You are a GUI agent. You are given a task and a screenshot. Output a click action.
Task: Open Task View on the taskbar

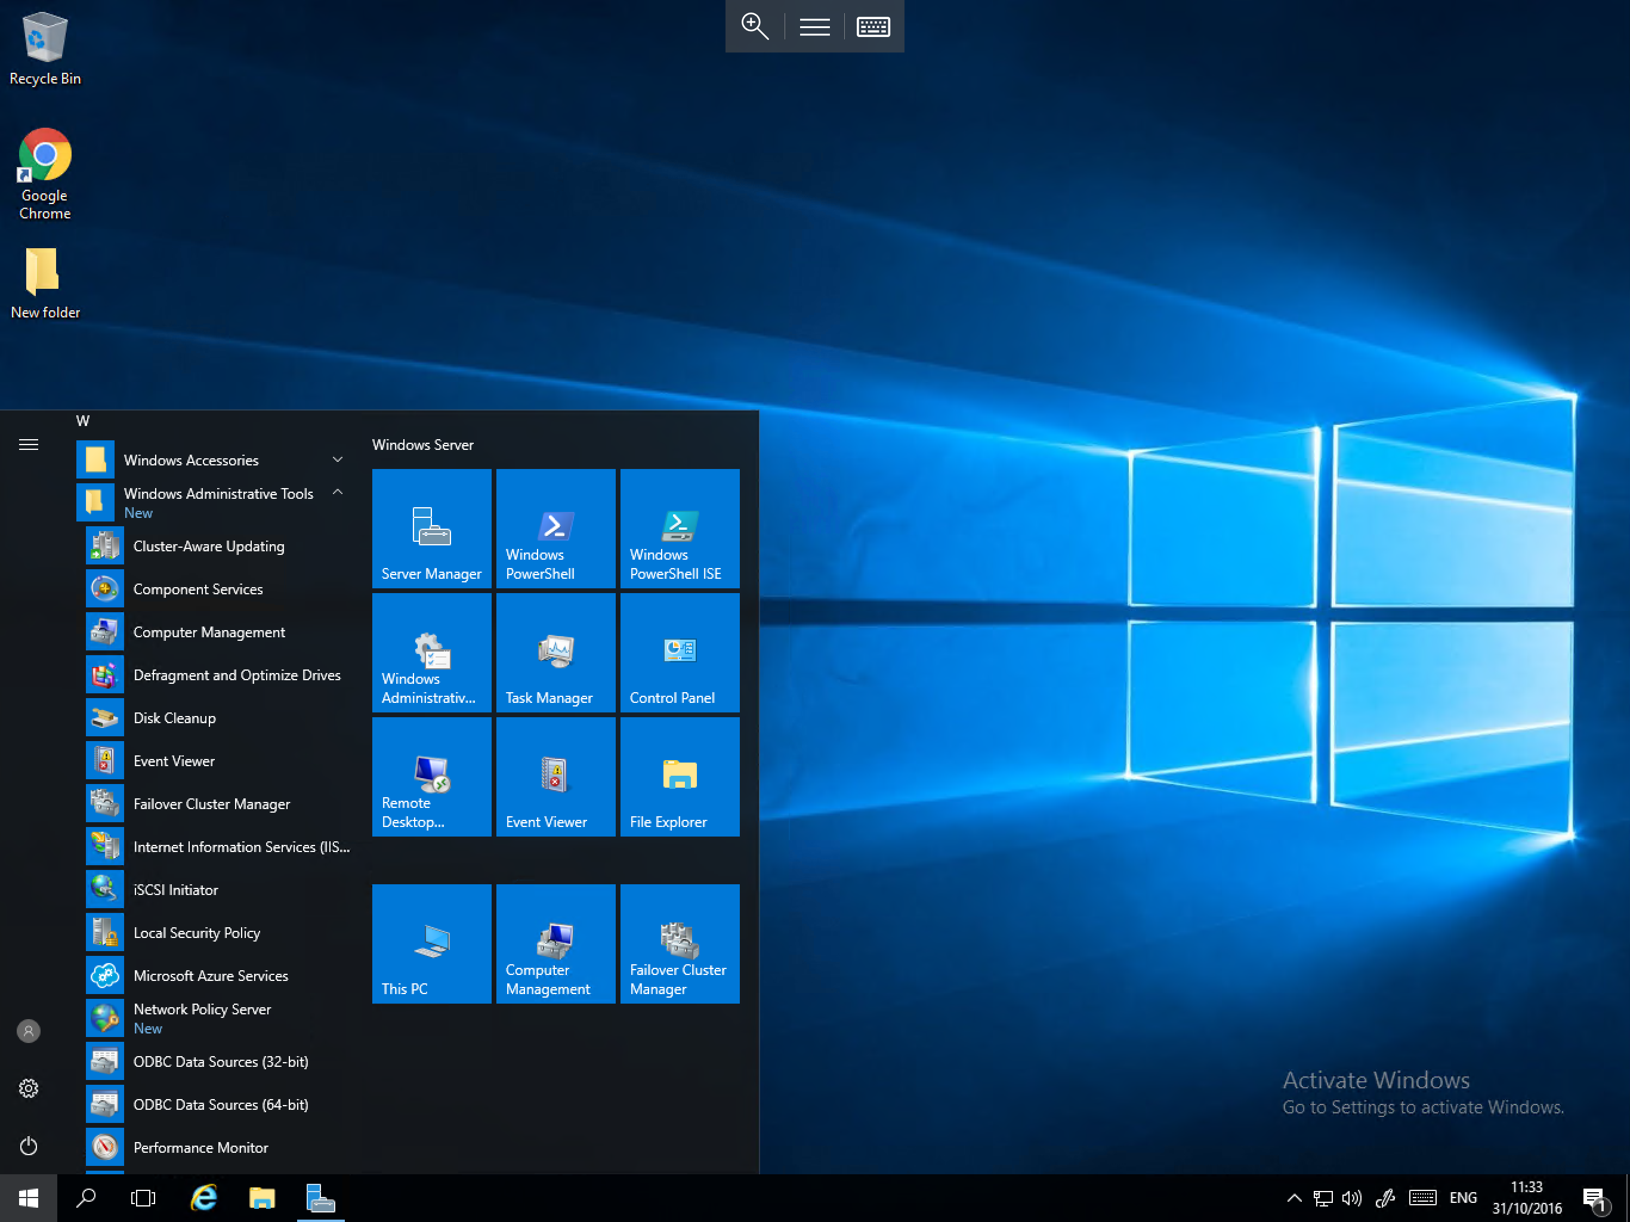coord(143,1198)
